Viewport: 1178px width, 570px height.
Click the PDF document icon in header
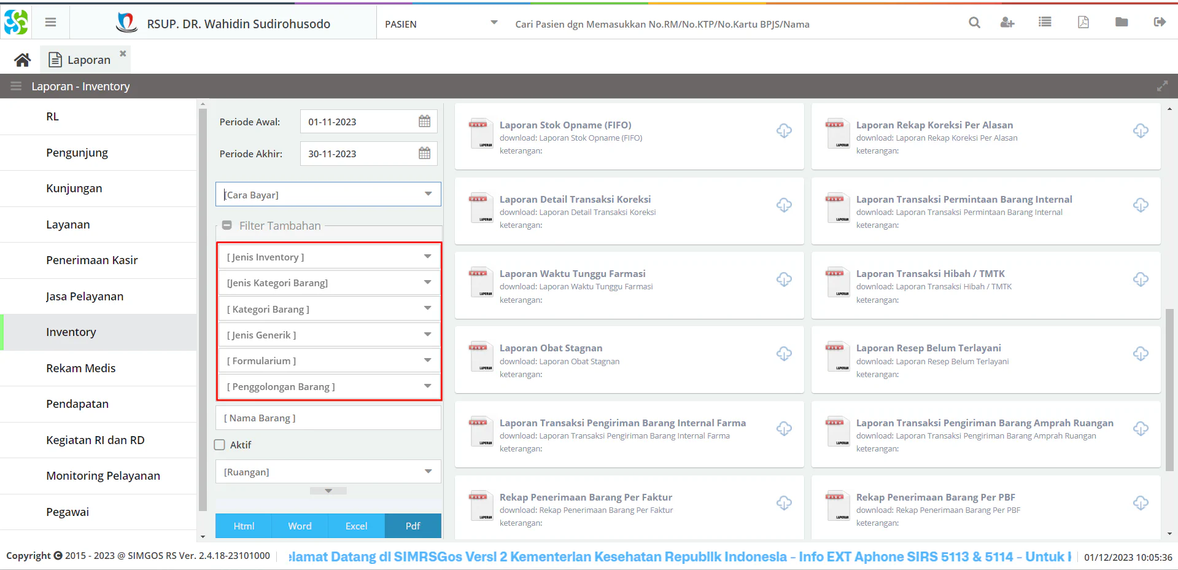1083,22
